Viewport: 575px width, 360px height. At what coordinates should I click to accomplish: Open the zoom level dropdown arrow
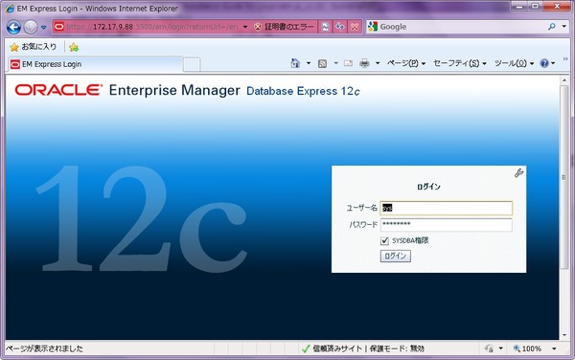(554, 349)
